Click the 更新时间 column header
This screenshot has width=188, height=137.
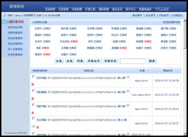click(x=168, y=71)
